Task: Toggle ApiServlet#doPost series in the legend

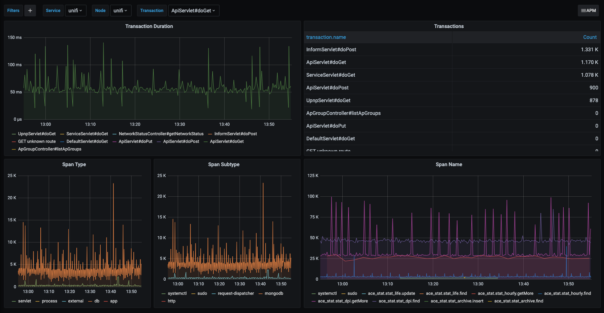Action: [x=181, y=141]
